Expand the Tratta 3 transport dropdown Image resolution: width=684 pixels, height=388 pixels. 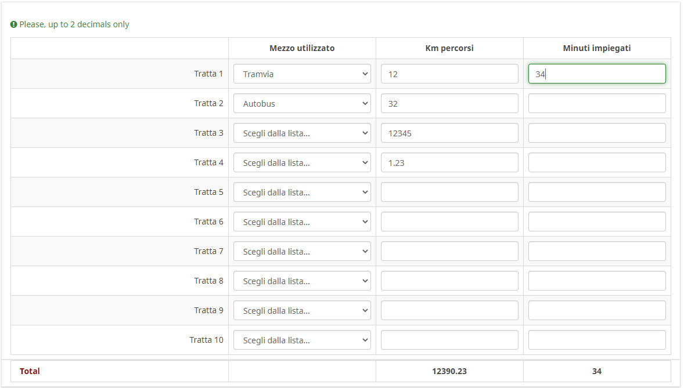[x=302, y=133]
